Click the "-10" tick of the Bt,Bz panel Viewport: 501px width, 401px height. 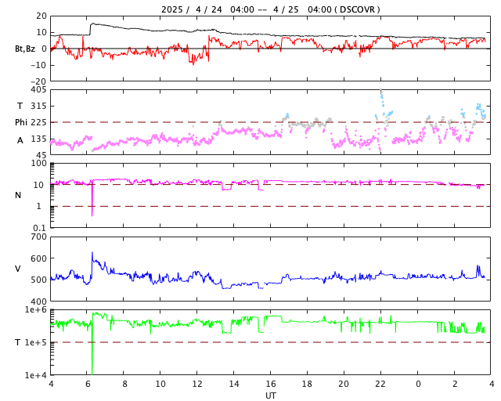[38, 65]
